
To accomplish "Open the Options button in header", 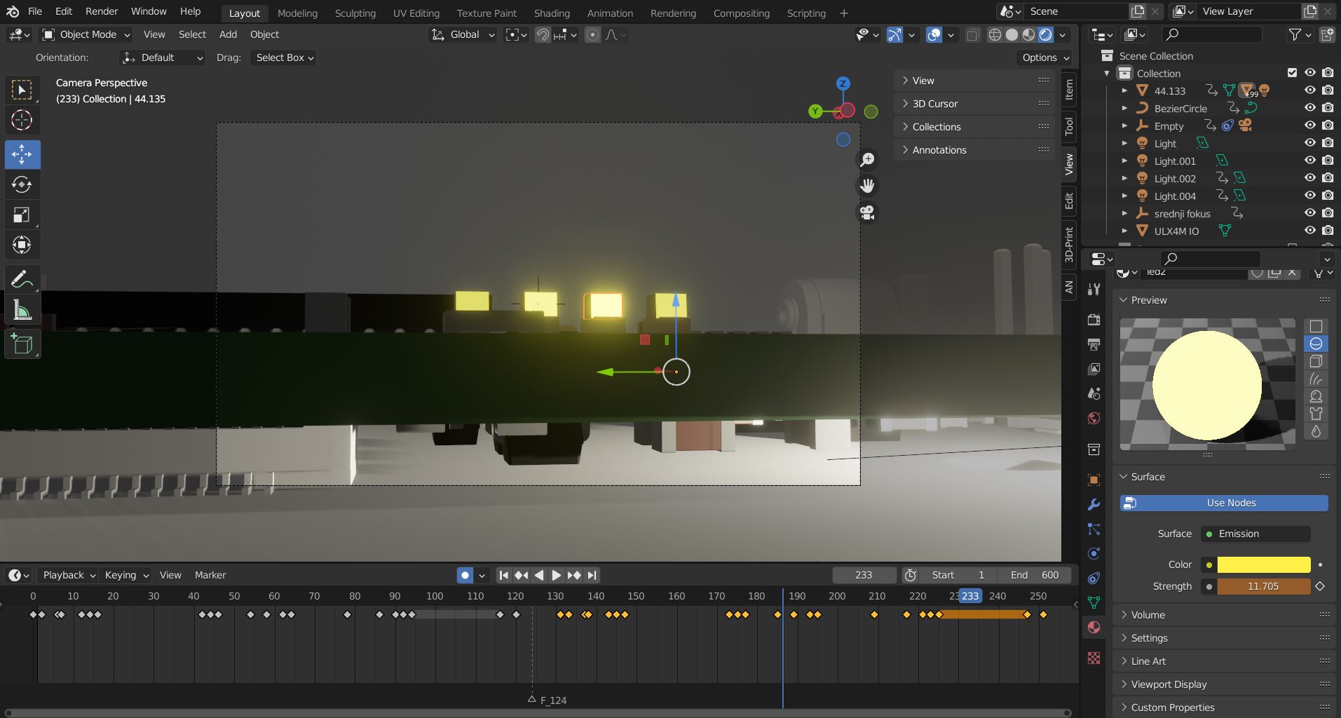I will (x=1045, y=57).
